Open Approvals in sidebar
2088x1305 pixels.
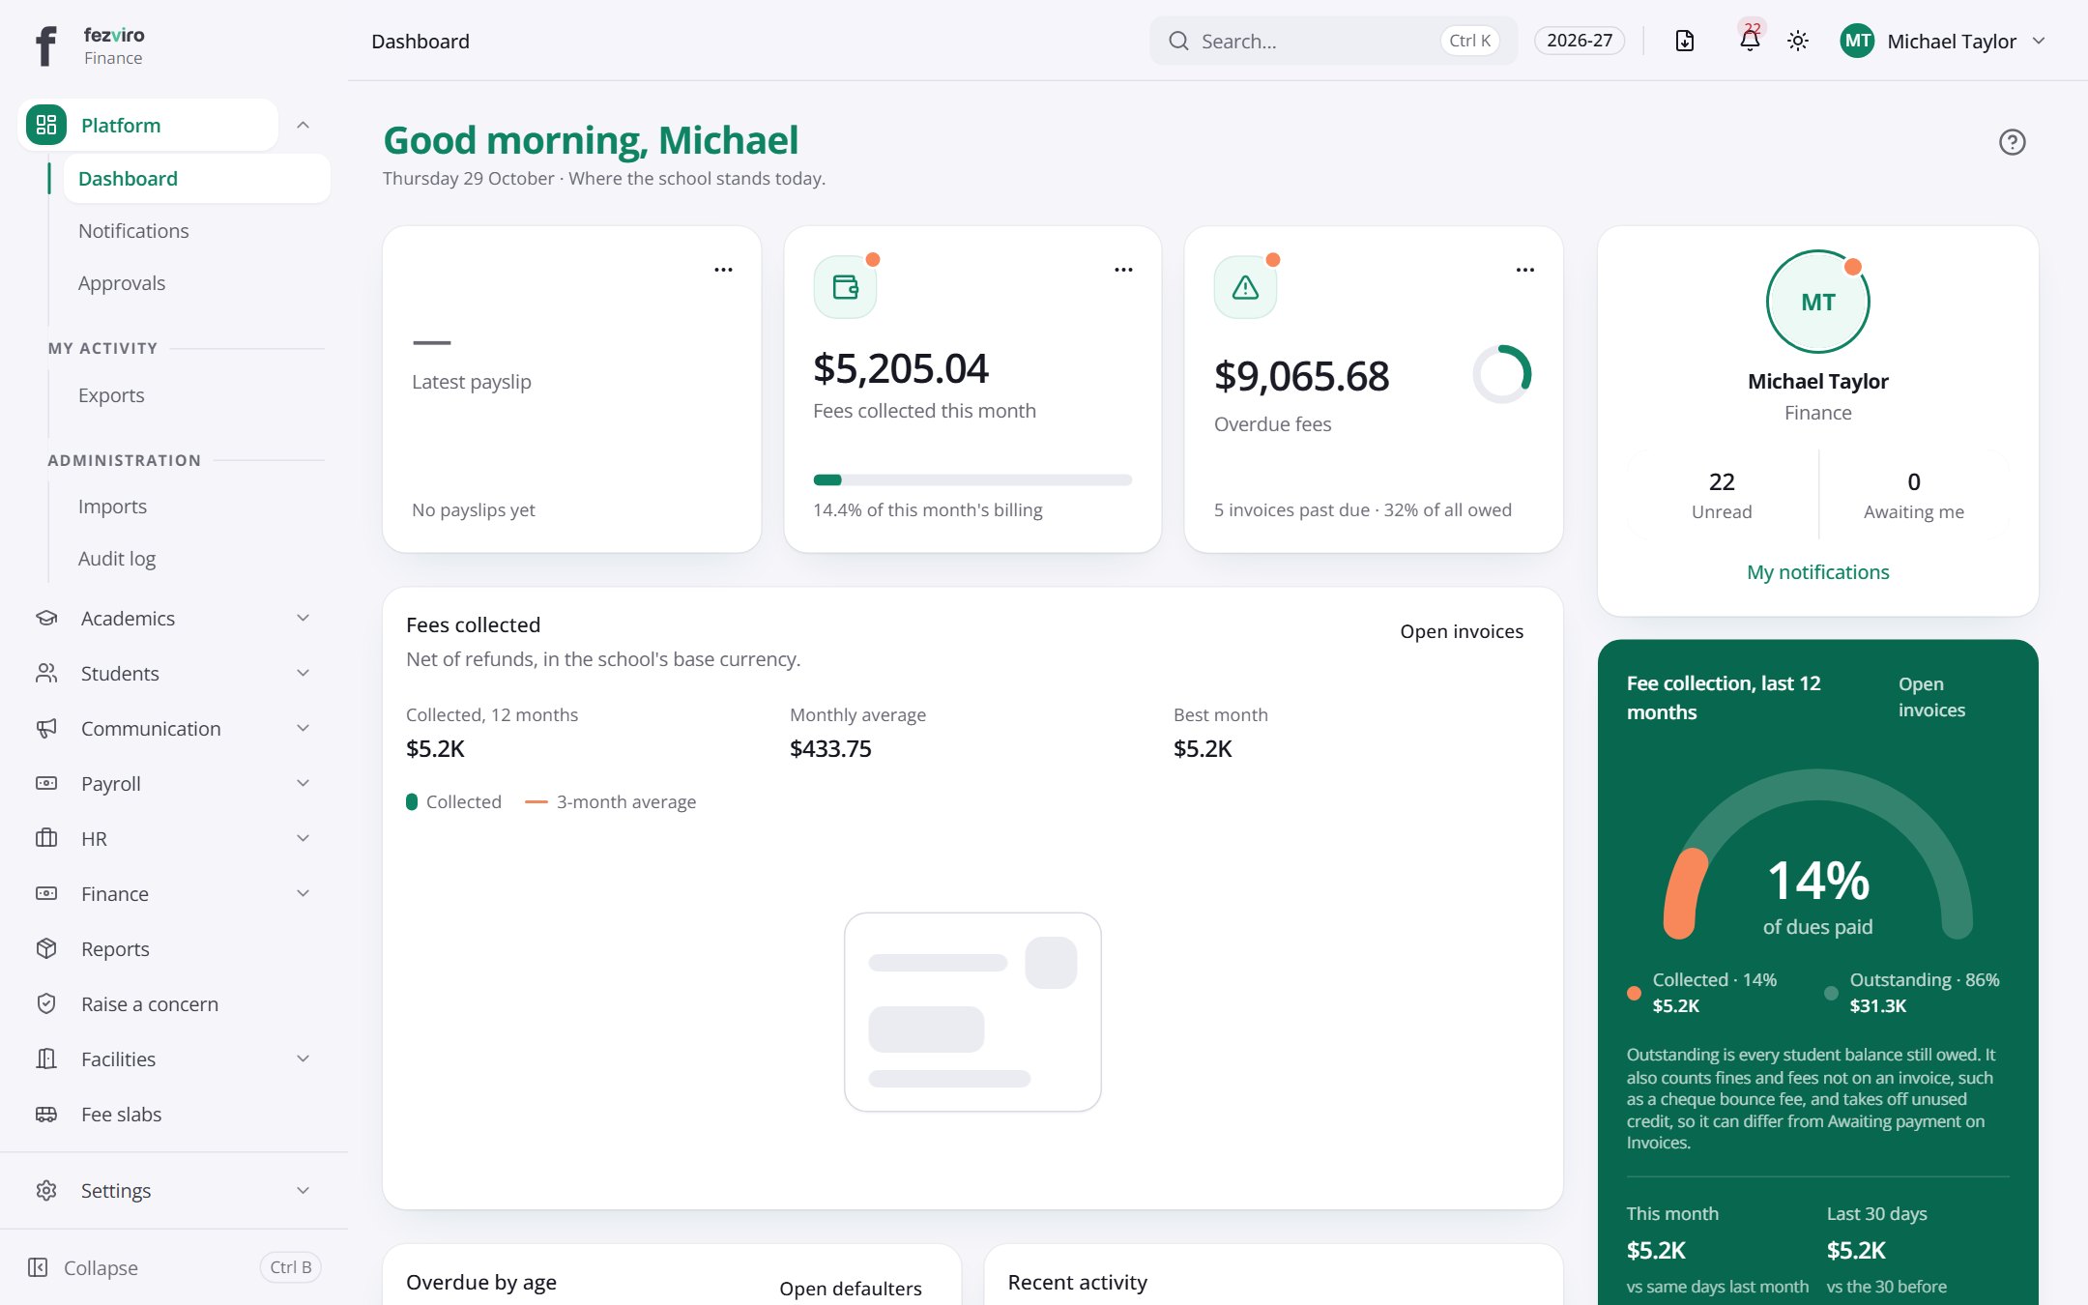pyautogui.click(x=122, y=283)
